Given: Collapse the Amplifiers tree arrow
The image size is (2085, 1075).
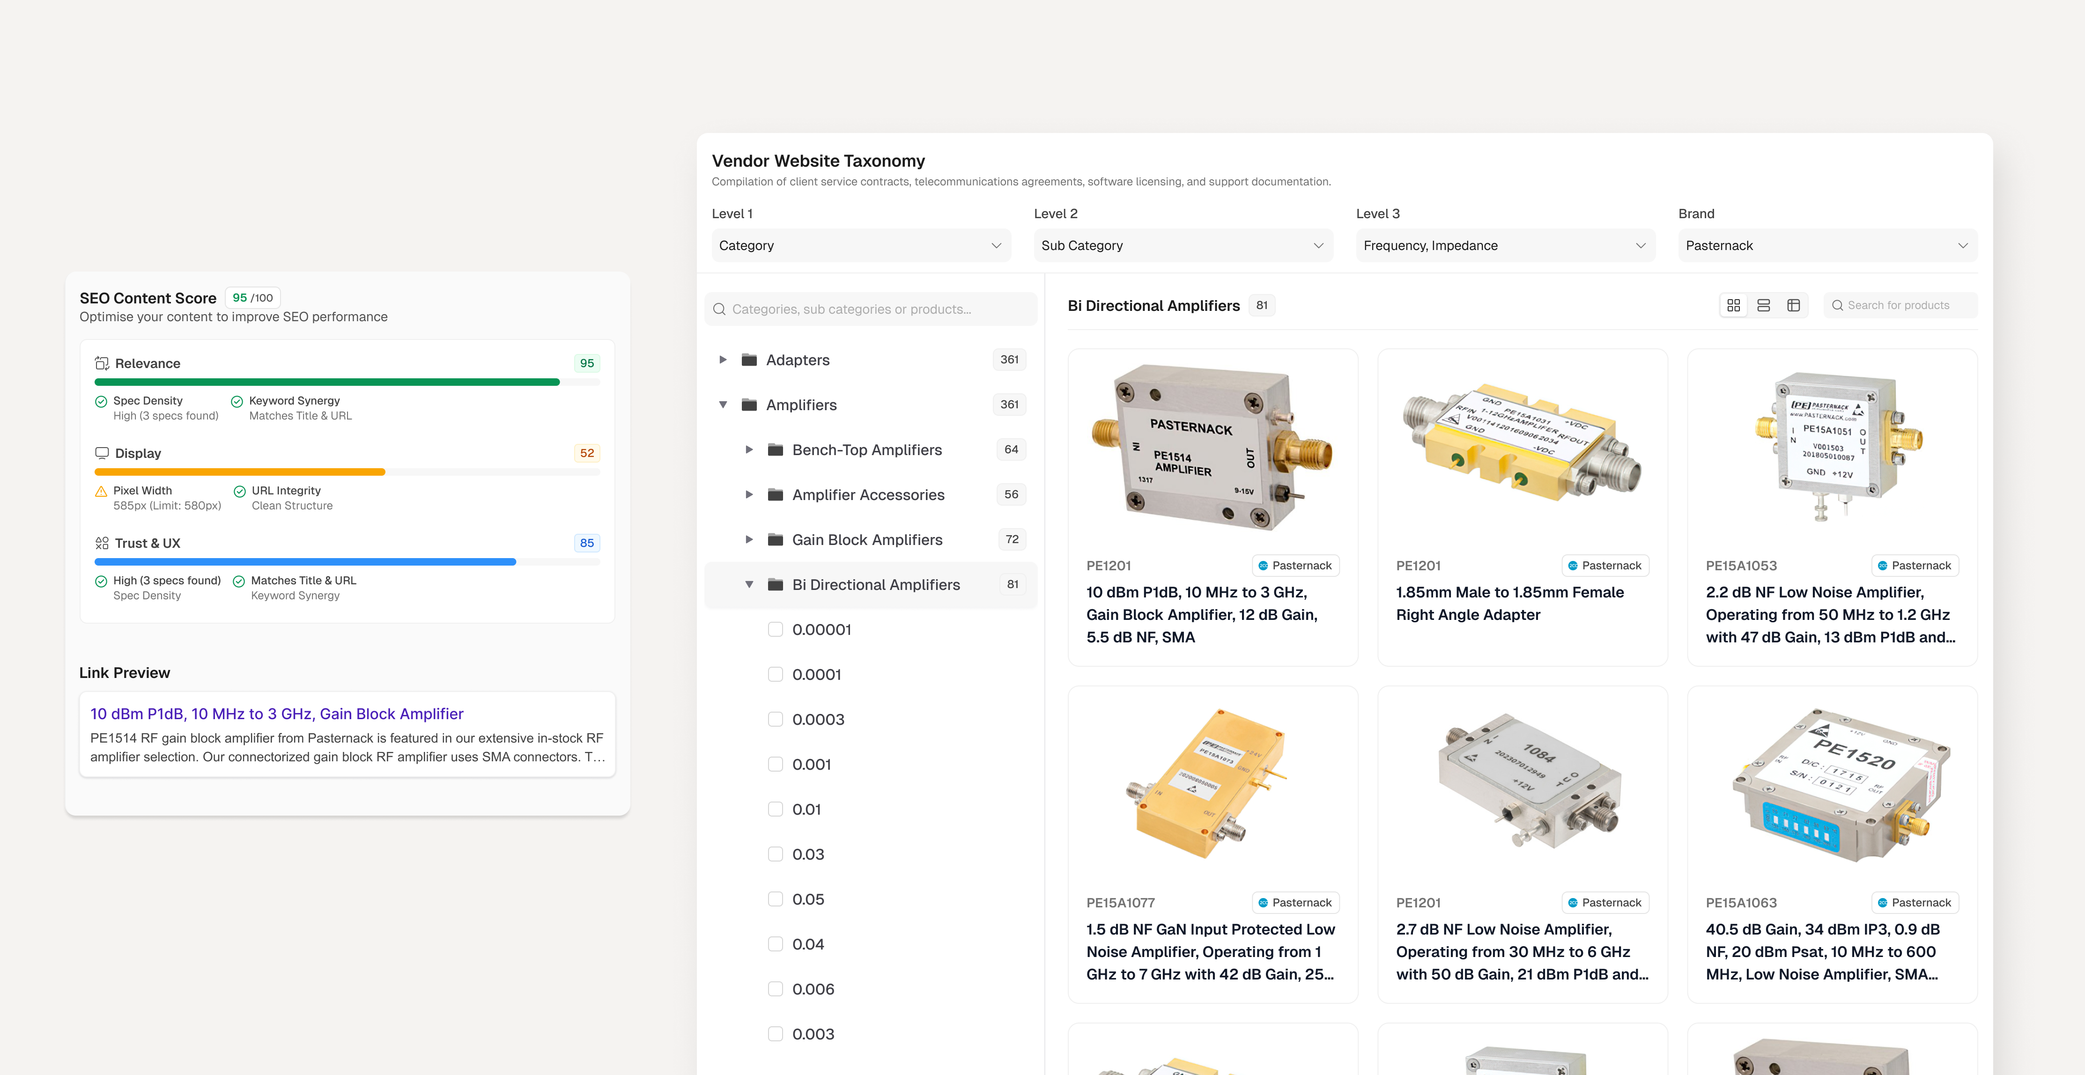Looking at the screenshot, I should click(x=723, y=405).
